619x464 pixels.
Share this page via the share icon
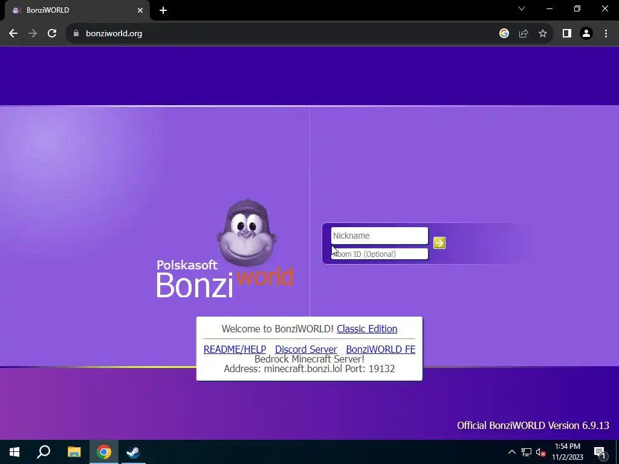pyautogui.click(x=523, y=34)
